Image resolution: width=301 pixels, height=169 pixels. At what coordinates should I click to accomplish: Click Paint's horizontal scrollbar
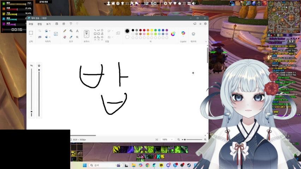click(83, 136)
